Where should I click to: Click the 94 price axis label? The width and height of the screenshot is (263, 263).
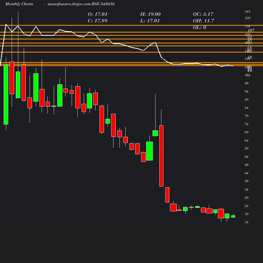(247, 92)
